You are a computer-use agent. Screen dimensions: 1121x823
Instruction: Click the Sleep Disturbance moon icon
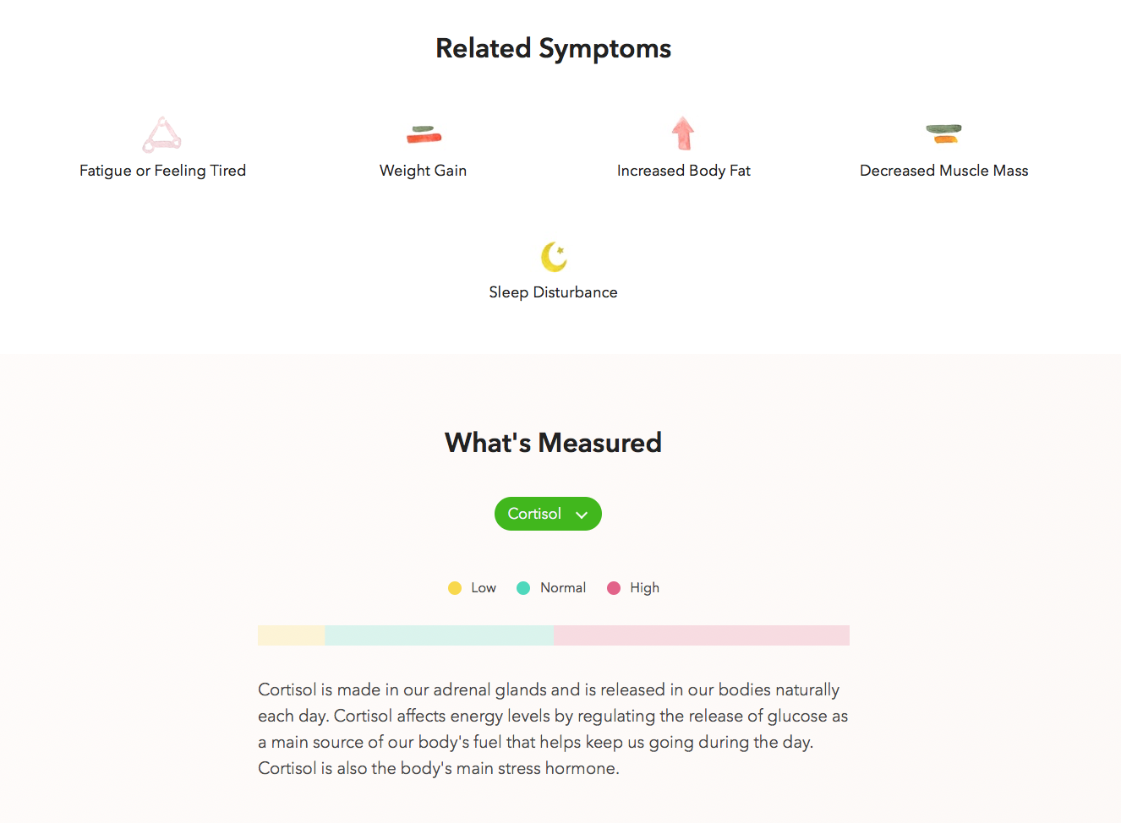coord(554,257)
